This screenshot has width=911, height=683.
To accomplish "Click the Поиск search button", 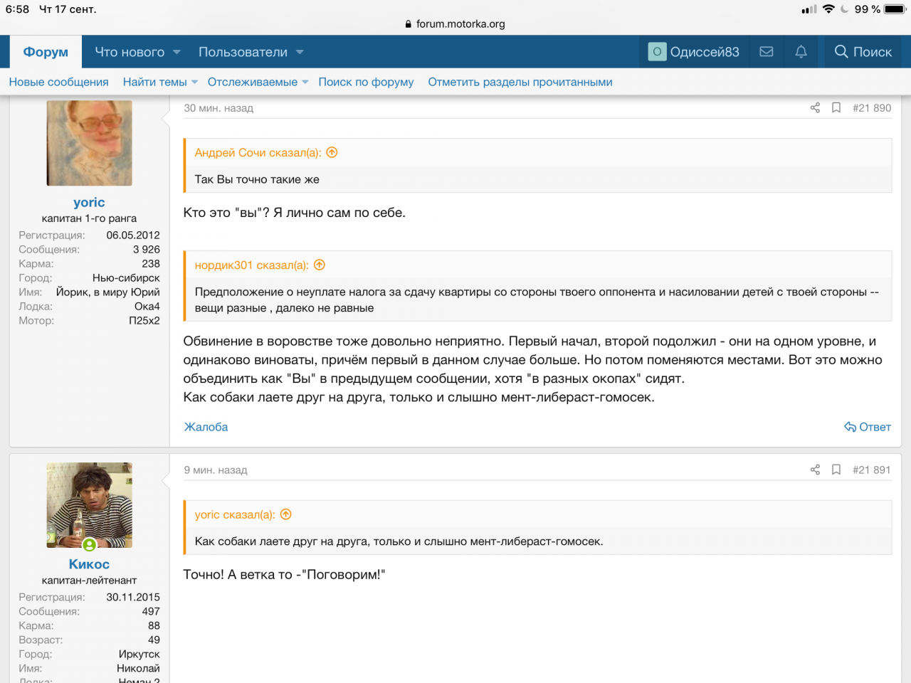I will (863, 52).
